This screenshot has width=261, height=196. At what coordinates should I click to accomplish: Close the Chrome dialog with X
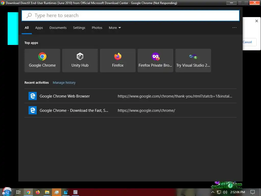tap(256, 21)
